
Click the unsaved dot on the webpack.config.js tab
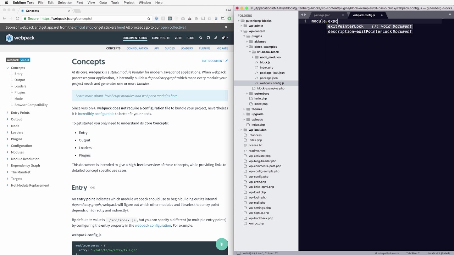pyautogui.click(x=382, y=15)
